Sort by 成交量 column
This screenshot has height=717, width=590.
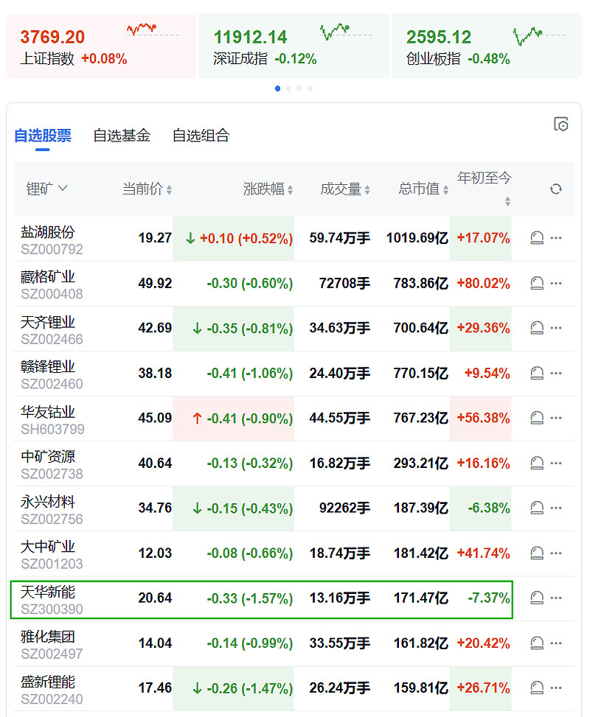pyautogui.click(x=345, y=189)
